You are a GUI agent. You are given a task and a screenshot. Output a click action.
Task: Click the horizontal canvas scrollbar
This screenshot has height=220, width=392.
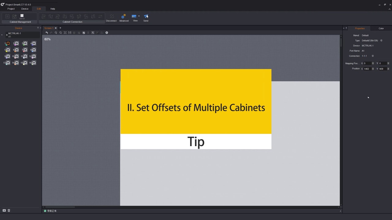coord(60,207)
